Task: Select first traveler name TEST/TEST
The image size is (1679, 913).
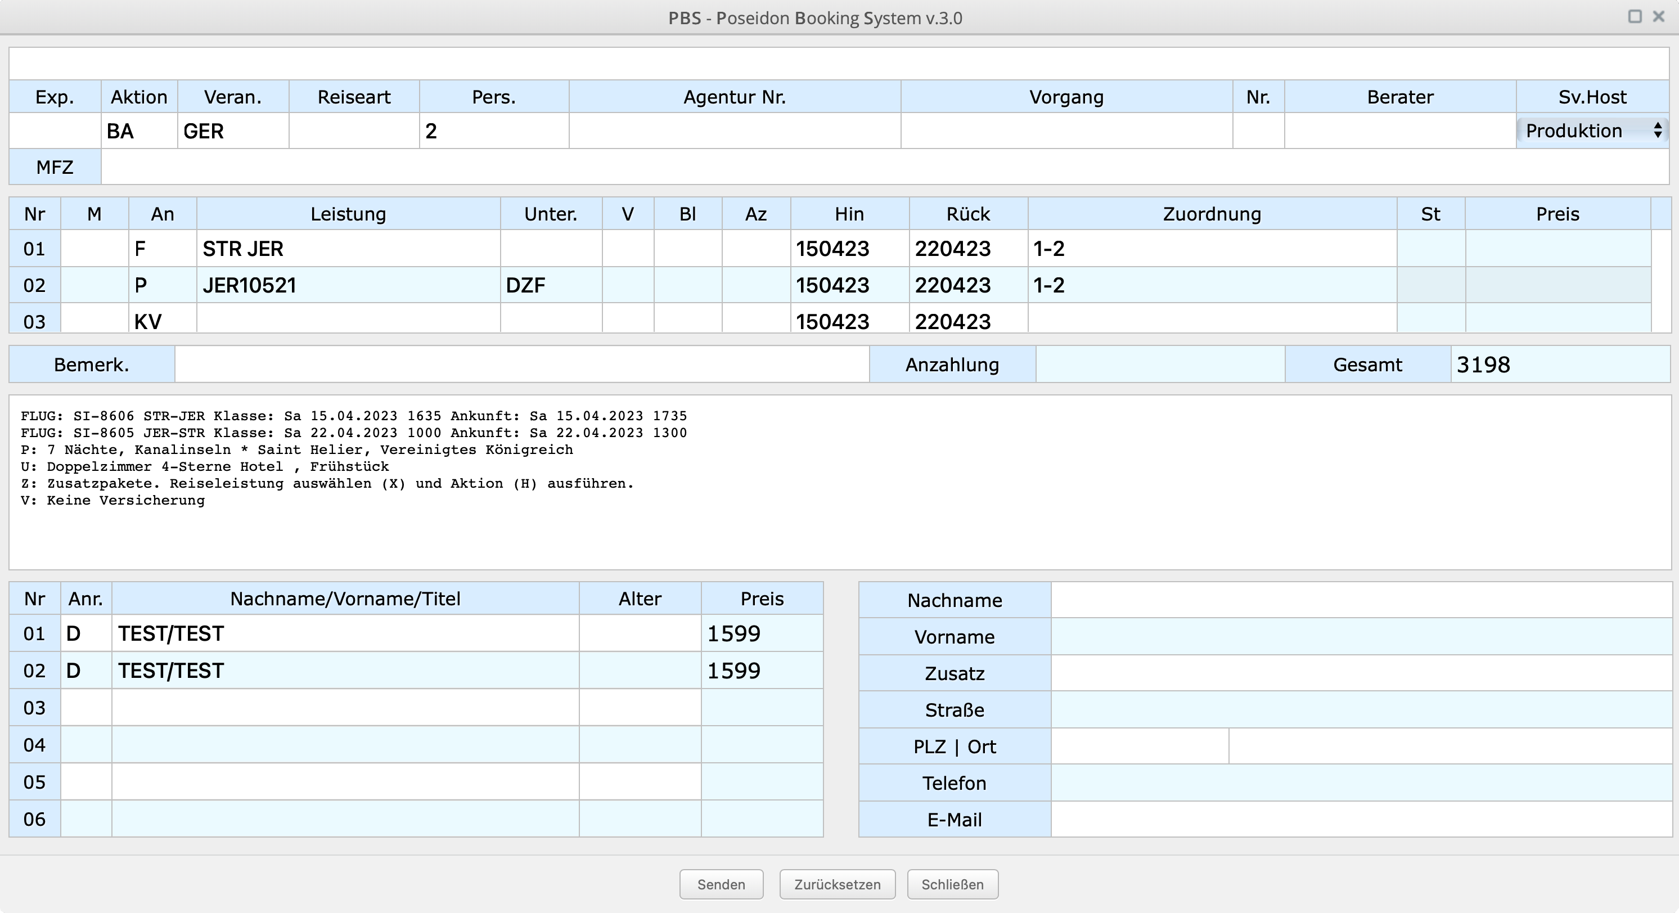Action: click(x=345, y=634)
